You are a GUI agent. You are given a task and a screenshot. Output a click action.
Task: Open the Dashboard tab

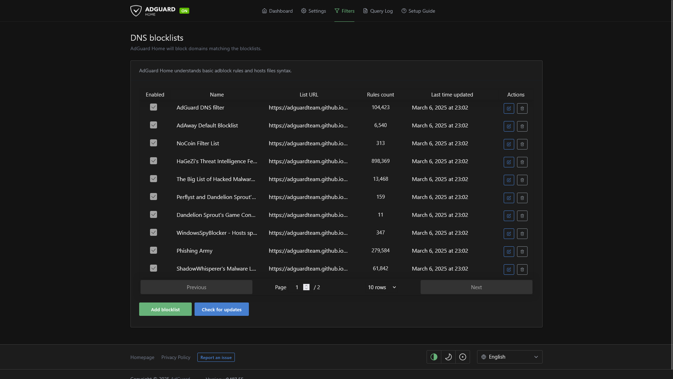click(277, 11)
